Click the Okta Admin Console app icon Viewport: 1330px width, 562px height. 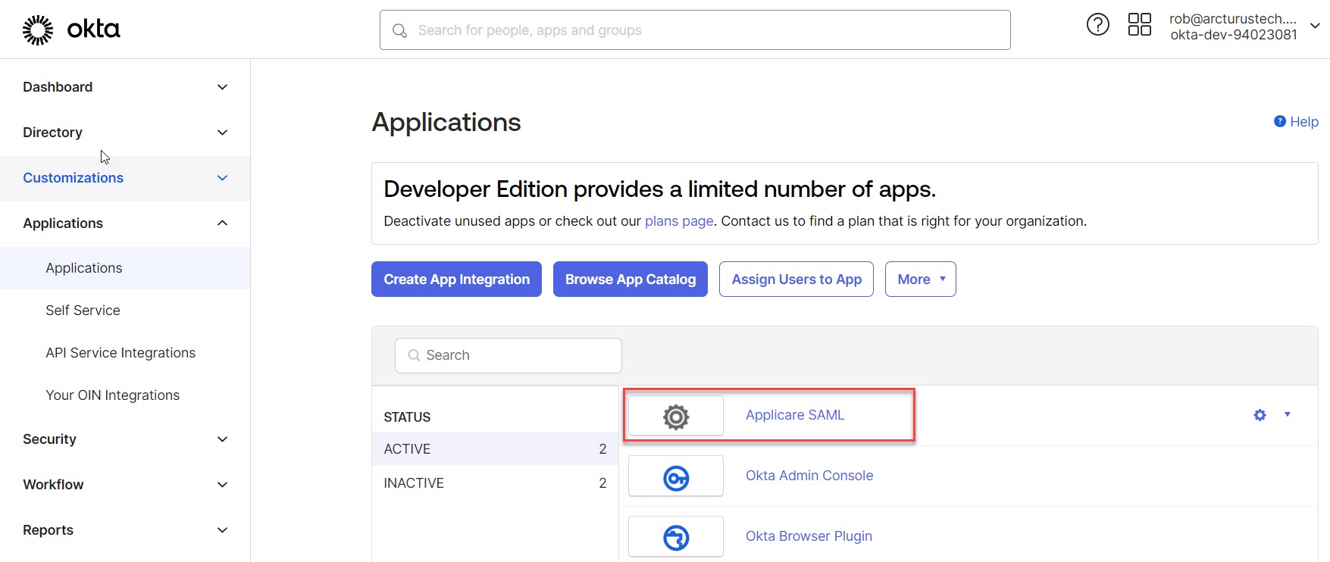pyautogui.click(x=675, y=476)
